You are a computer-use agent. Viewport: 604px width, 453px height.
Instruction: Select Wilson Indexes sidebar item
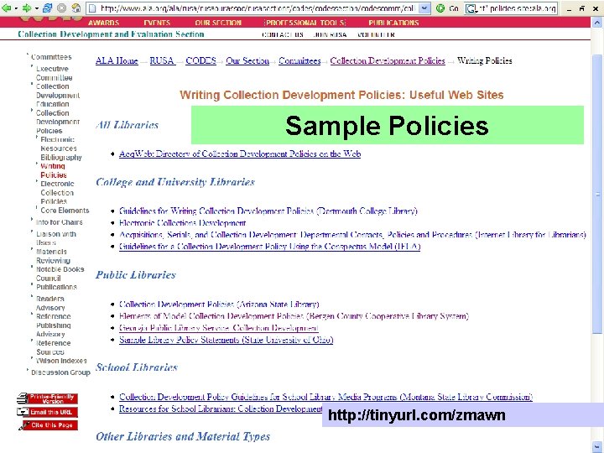(x=61, y=361)
